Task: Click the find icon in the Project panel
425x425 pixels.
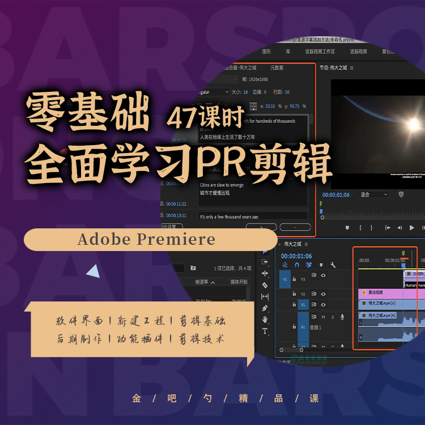Action: [193, 268]
